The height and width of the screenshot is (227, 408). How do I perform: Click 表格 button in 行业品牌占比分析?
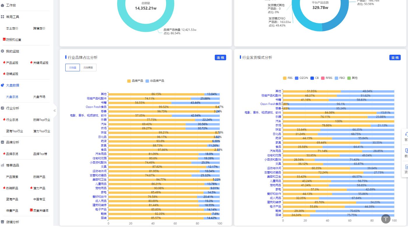click(x=221, y=58)
